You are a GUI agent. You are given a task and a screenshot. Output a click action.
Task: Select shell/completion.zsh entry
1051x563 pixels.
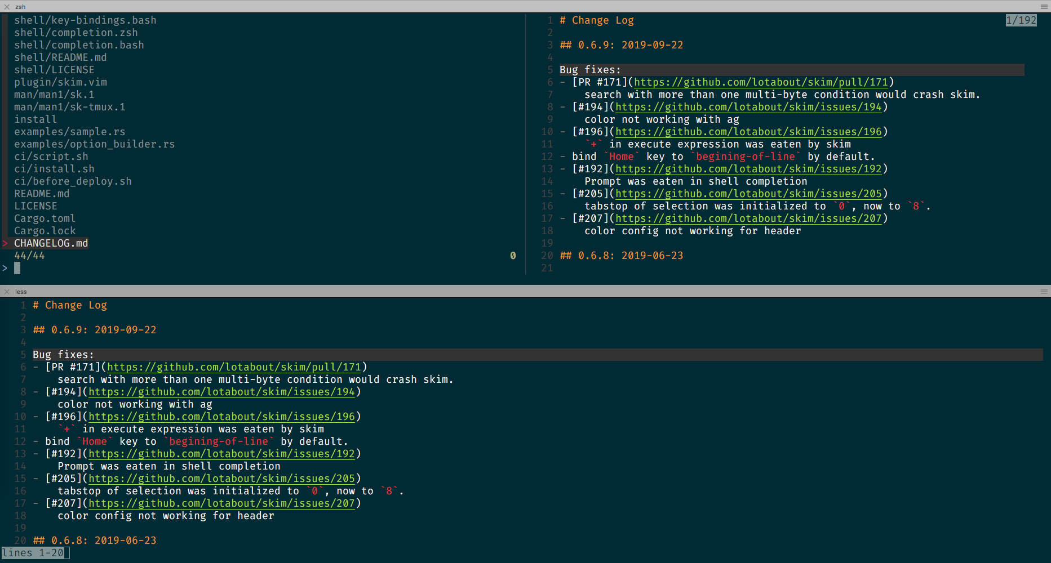pos(76,33)
